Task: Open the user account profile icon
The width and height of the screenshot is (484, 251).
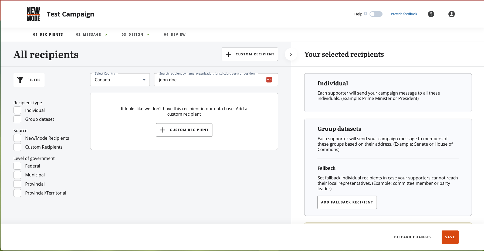Action: (452, 14)
